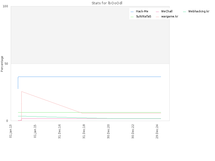Click the SuNiNaTaS legend color marker
Image resolution: width=215 pixels, height=161 pixels.
132,17
